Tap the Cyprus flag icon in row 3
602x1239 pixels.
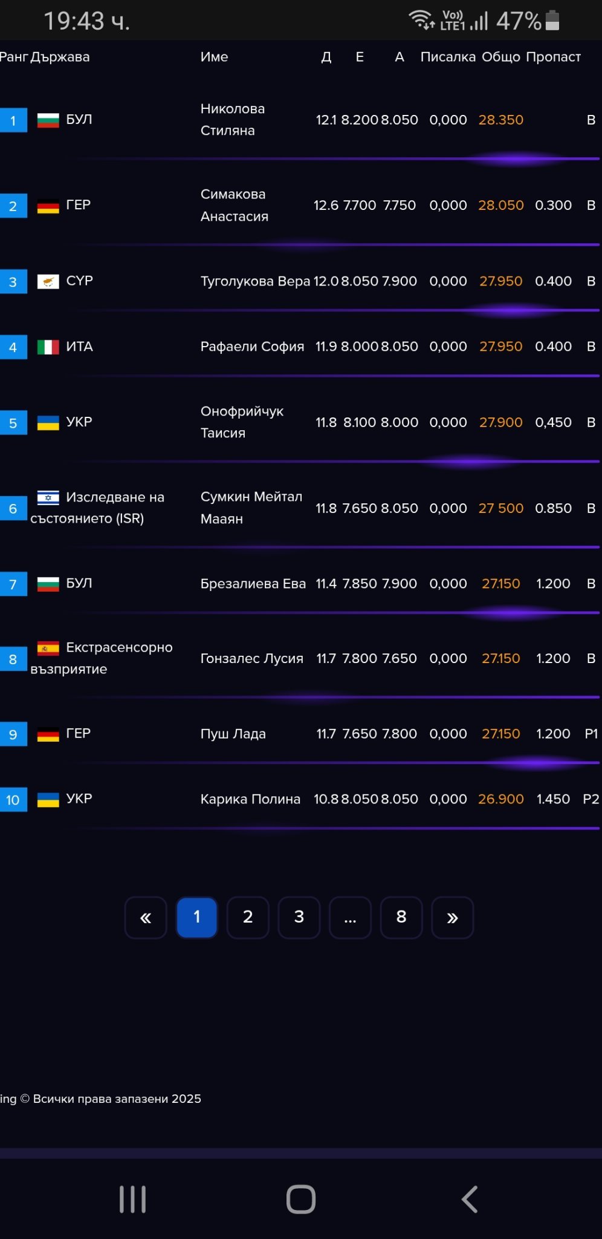pos(48,281)
